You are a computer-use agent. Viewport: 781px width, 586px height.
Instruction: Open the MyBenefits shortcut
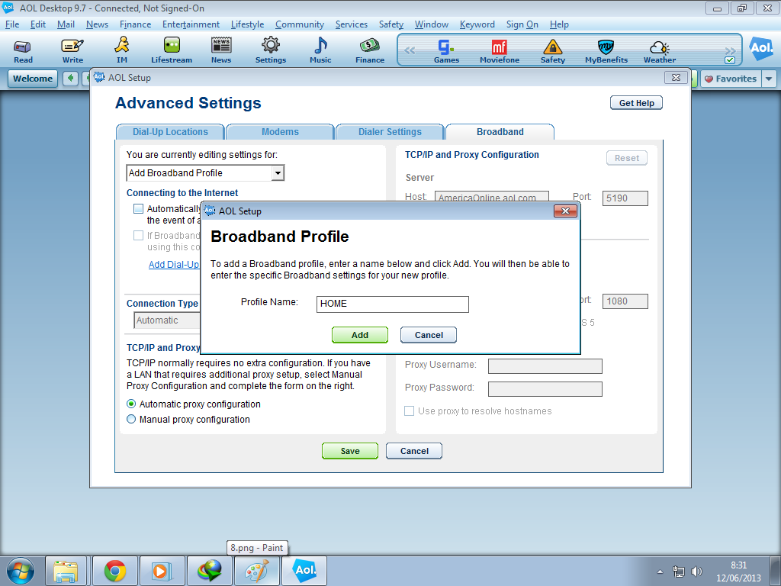[x=606, y=52]
